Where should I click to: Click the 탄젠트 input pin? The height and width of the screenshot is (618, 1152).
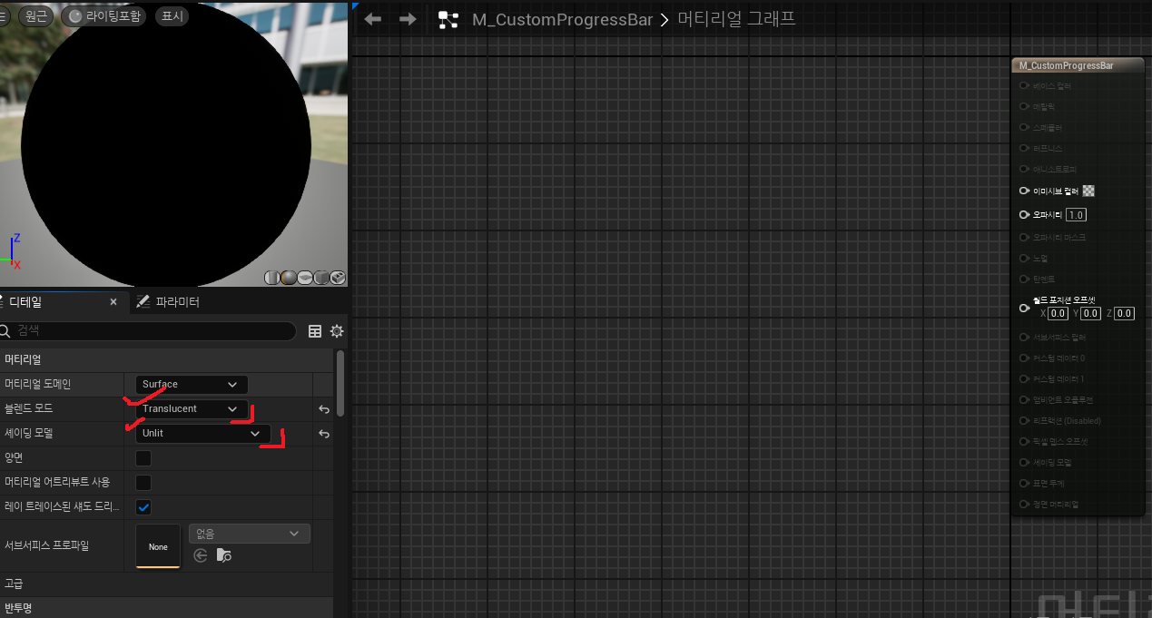coord(1024,279)
